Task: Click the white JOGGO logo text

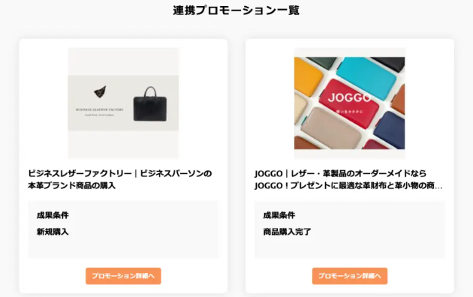Action: click(349, 97)
